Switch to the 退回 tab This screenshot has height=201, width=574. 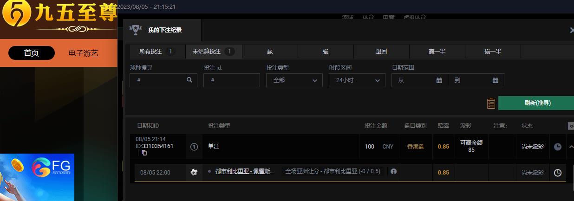[381, 52]
